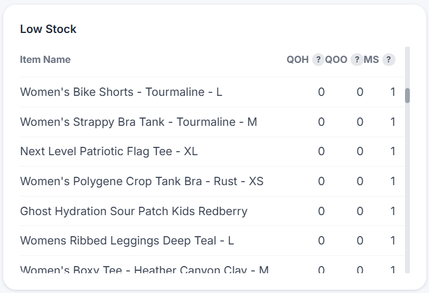
Task: Select Next Level Patriotic Flag Tee - XL
Action: point(108,151)
